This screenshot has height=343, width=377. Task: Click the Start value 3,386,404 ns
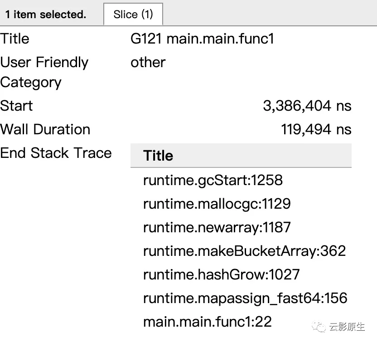pos(307,106)
